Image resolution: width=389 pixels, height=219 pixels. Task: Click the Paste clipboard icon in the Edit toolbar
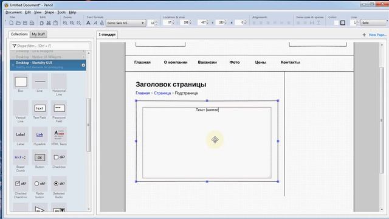point(55,23)
